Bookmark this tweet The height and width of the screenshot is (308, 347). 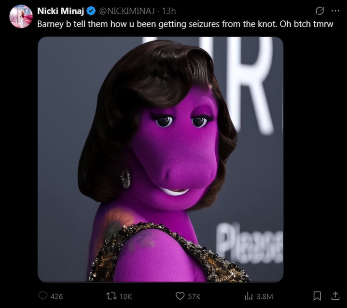(x=318, y=296)
